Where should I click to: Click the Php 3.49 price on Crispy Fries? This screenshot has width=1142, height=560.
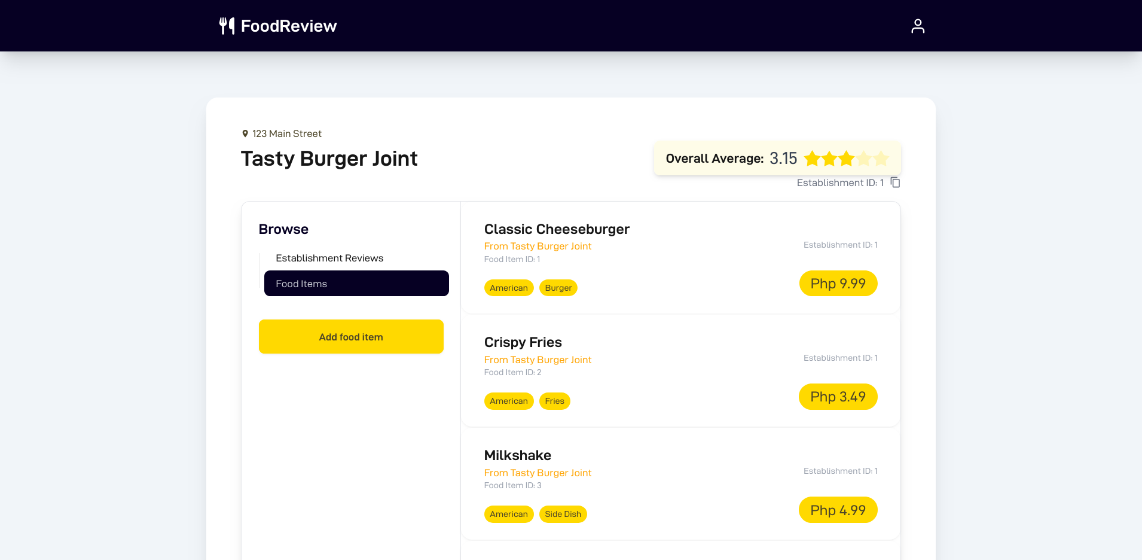pos(838,396)
